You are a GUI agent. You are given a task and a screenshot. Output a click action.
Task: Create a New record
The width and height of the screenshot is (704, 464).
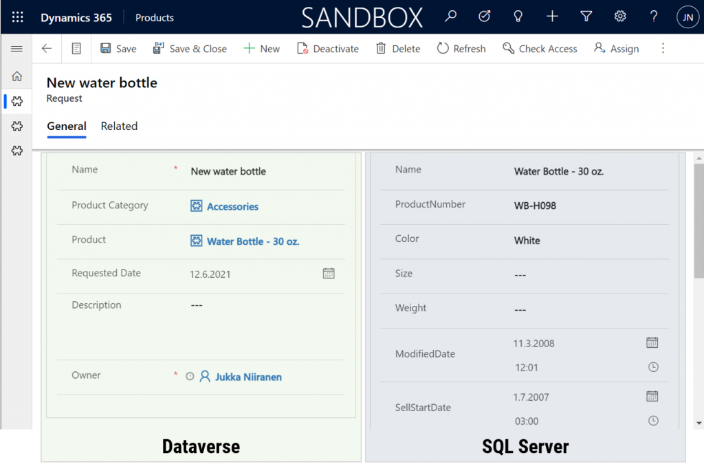pyautogui.click(x=262, y=49)
